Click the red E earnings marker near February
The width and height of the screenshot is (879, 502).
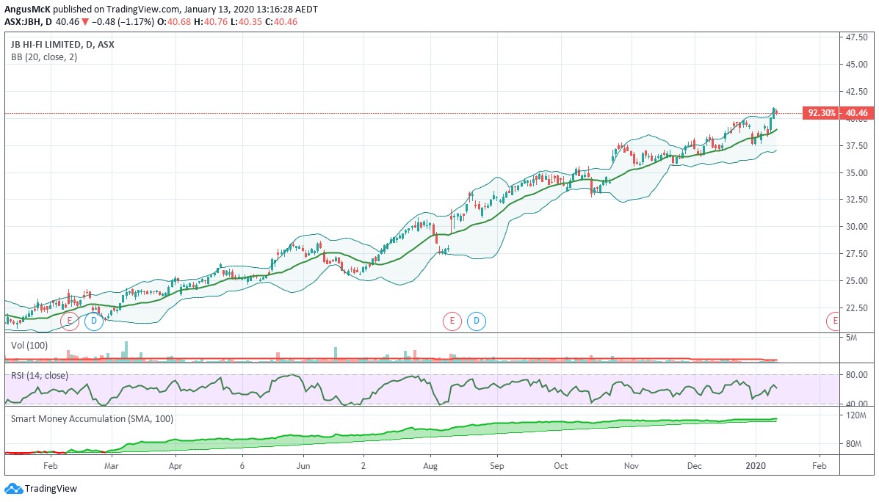click(70, 321)
